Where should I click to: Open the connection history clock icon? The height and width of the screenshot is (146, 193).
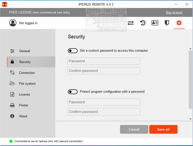(143, 23)
